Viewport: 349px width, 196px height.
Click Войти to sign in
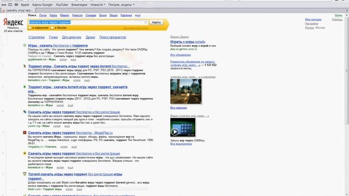[339, 15]
